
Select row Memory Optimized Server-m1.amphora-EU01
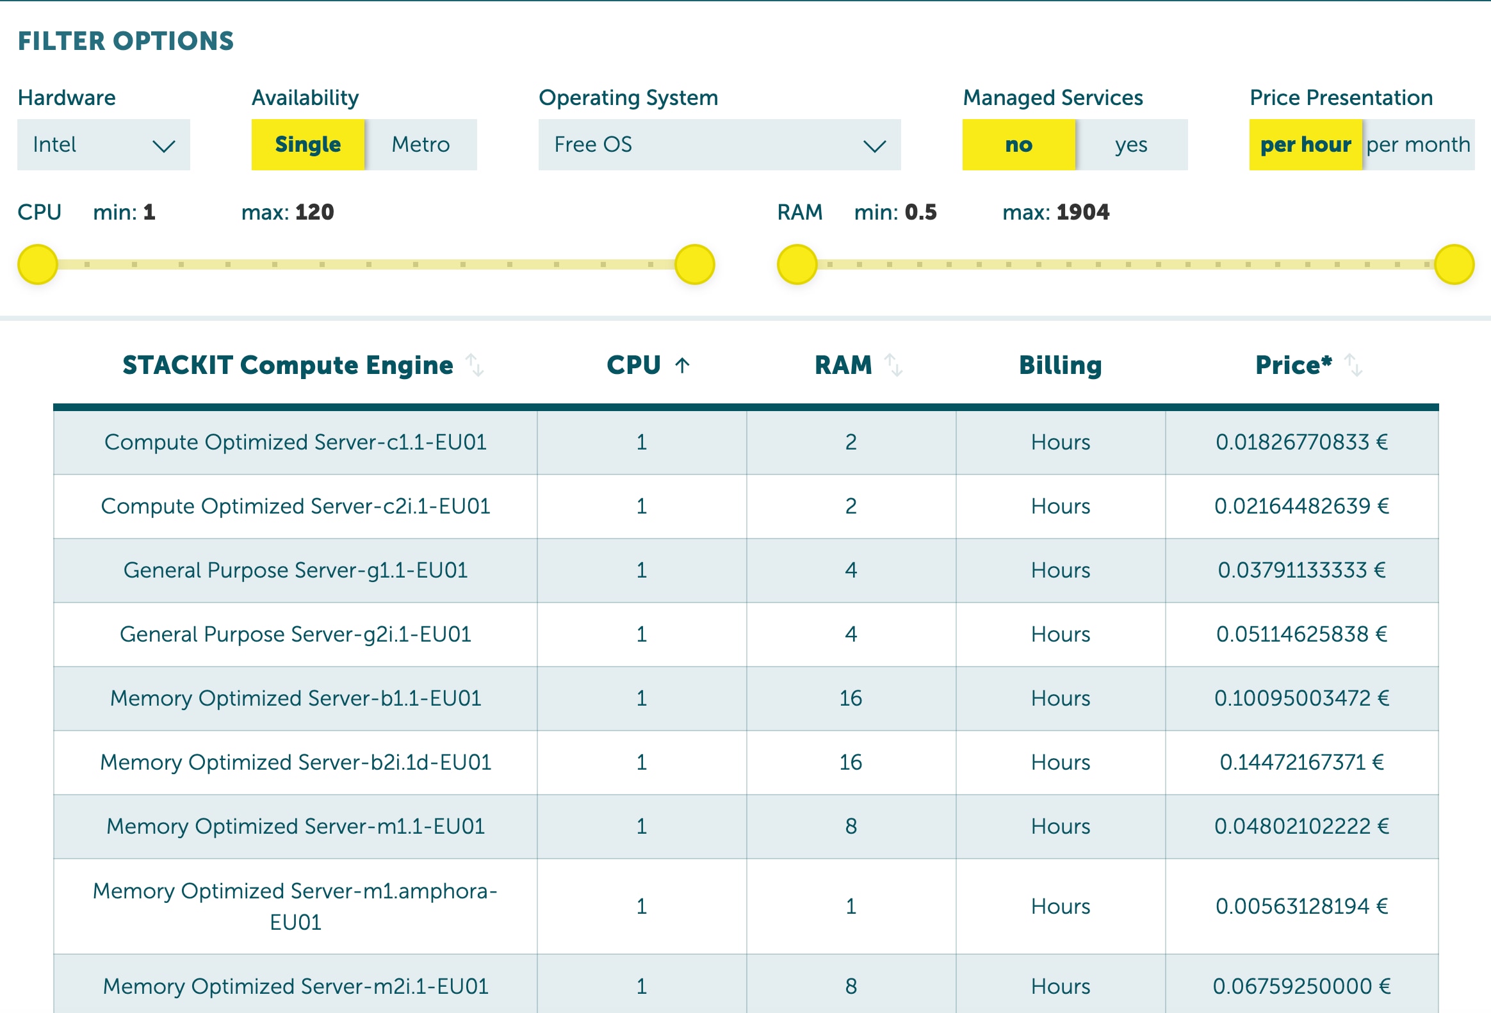745,907
